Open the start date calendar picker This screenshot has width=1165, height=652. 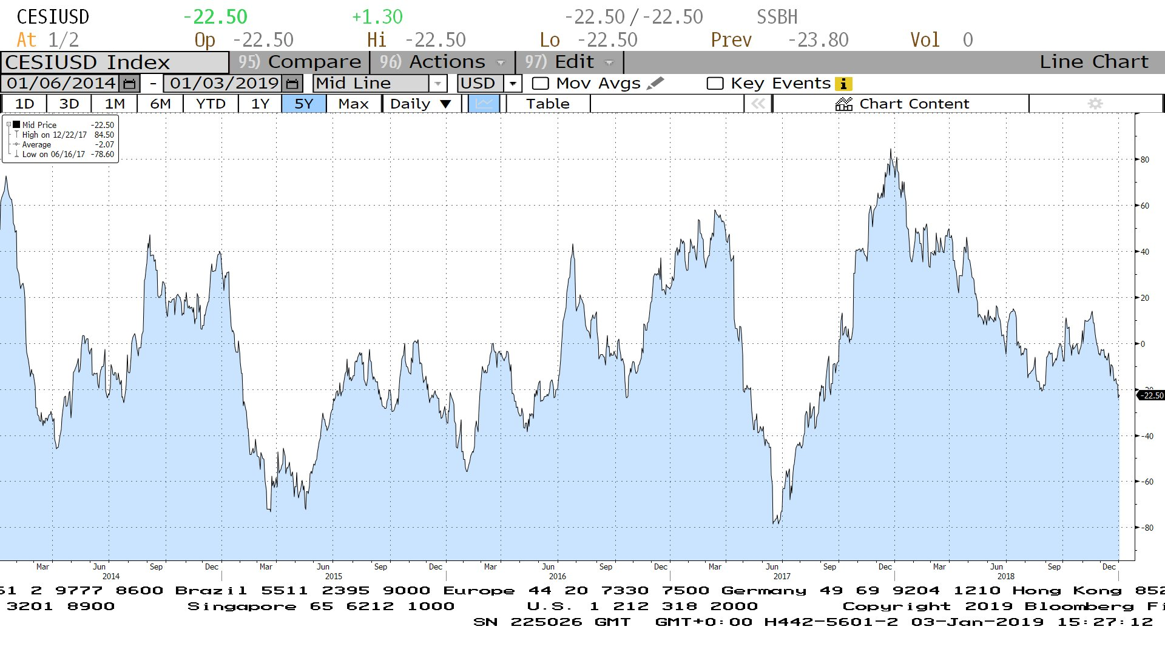pyautogui.click(x=129, y=84)
